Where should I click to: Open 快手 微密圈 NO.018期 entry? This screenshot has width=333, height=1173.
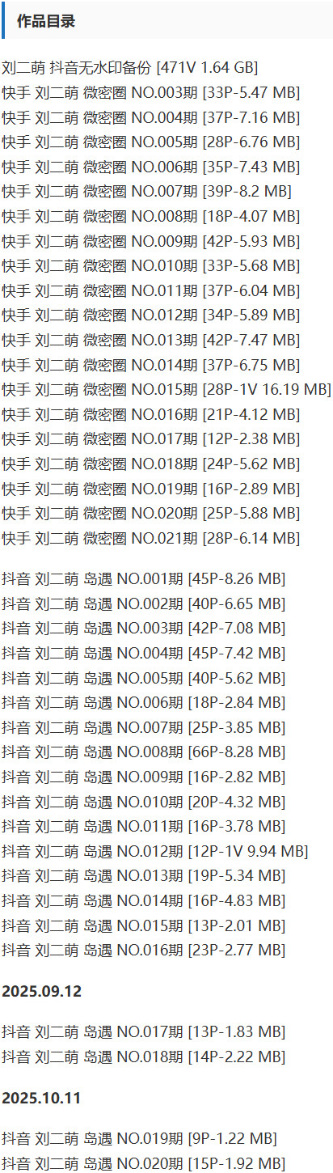[x=150, y=464]
